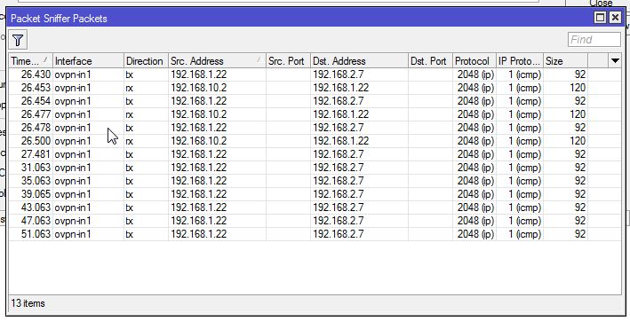The width and height of the screenshot is (630, 321).
Task: Click rx direction in the 26.453 row
Action: tap(130, 88)
